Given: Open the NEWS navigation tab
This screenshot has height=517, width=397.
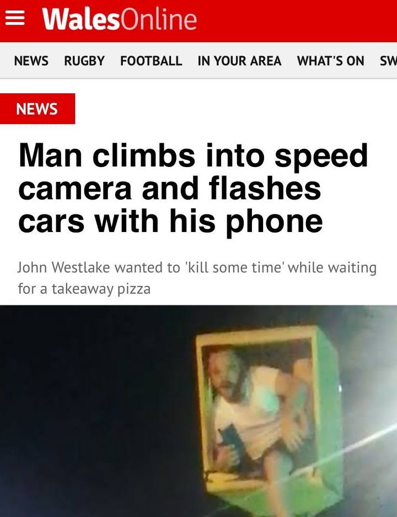Looking at the screenshot, I should click(31, 61).
